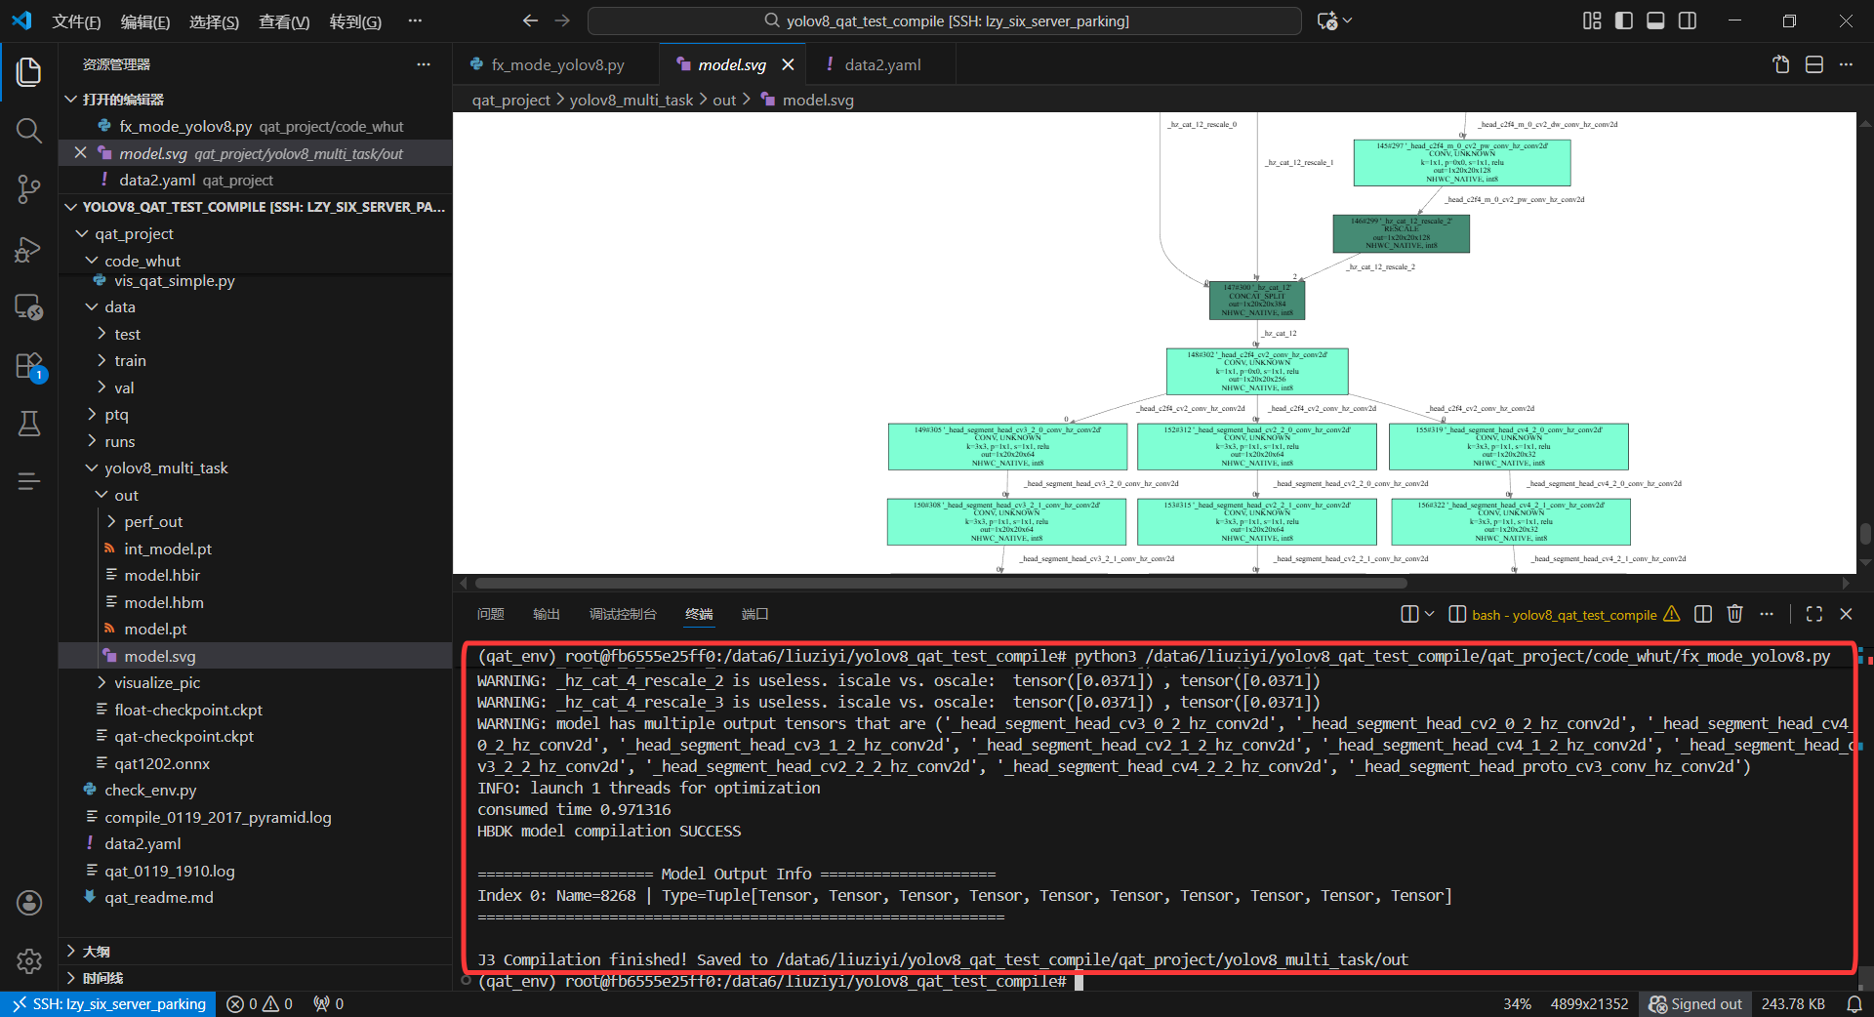Maximize the terminal panel size

pos(1813,614)
